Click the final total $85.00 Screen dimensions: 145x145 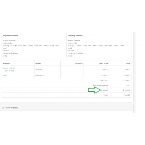127,95
